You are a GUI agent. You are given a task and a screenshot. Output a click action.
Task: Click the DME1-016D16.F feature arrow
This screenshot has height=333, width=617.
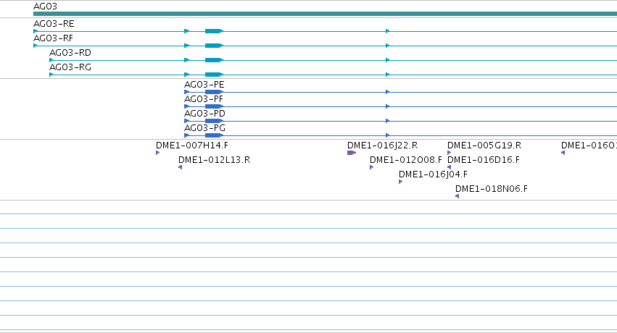tap(449, 167)
